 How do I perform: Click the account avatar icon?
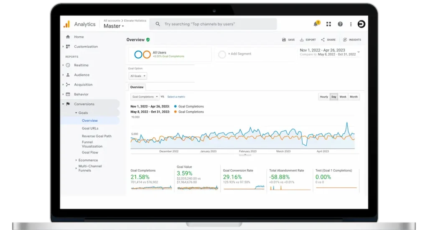pyautogui.click(x=362, y=24)
